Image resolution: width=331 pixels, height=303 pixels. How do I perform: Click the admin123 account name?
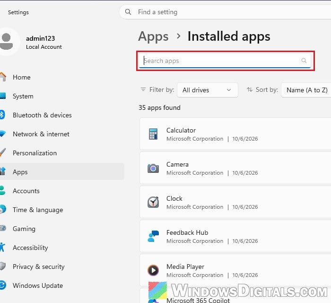pos(40,38)
